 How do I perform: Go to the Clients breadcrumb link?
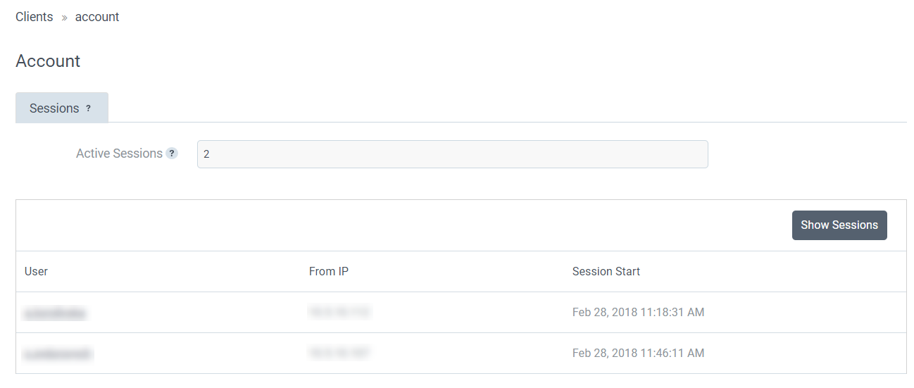pos(35,17)
